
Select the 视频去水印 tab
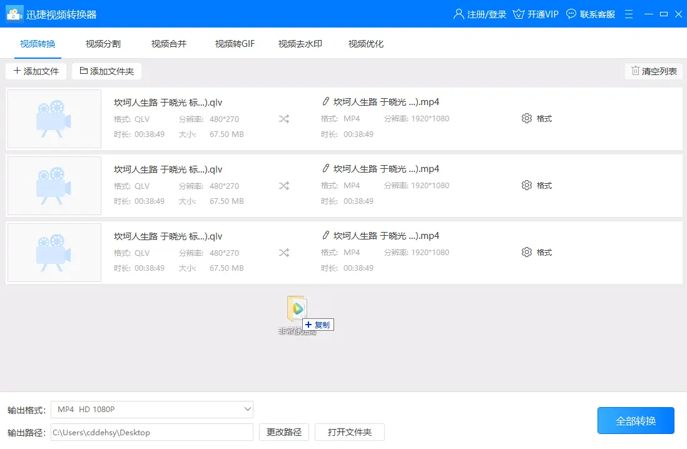tap(300, 44)
